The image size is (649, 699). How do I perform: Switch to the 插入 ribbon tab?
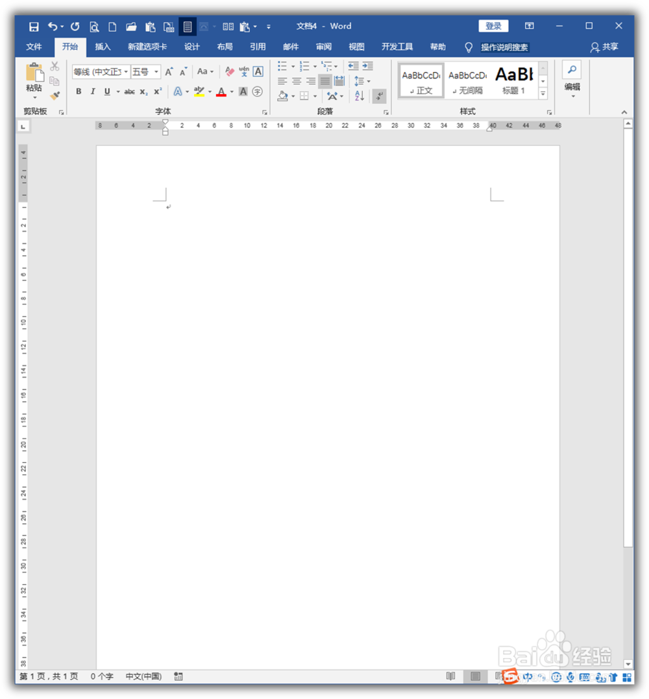pyautogui.click(x=103, y=46)
